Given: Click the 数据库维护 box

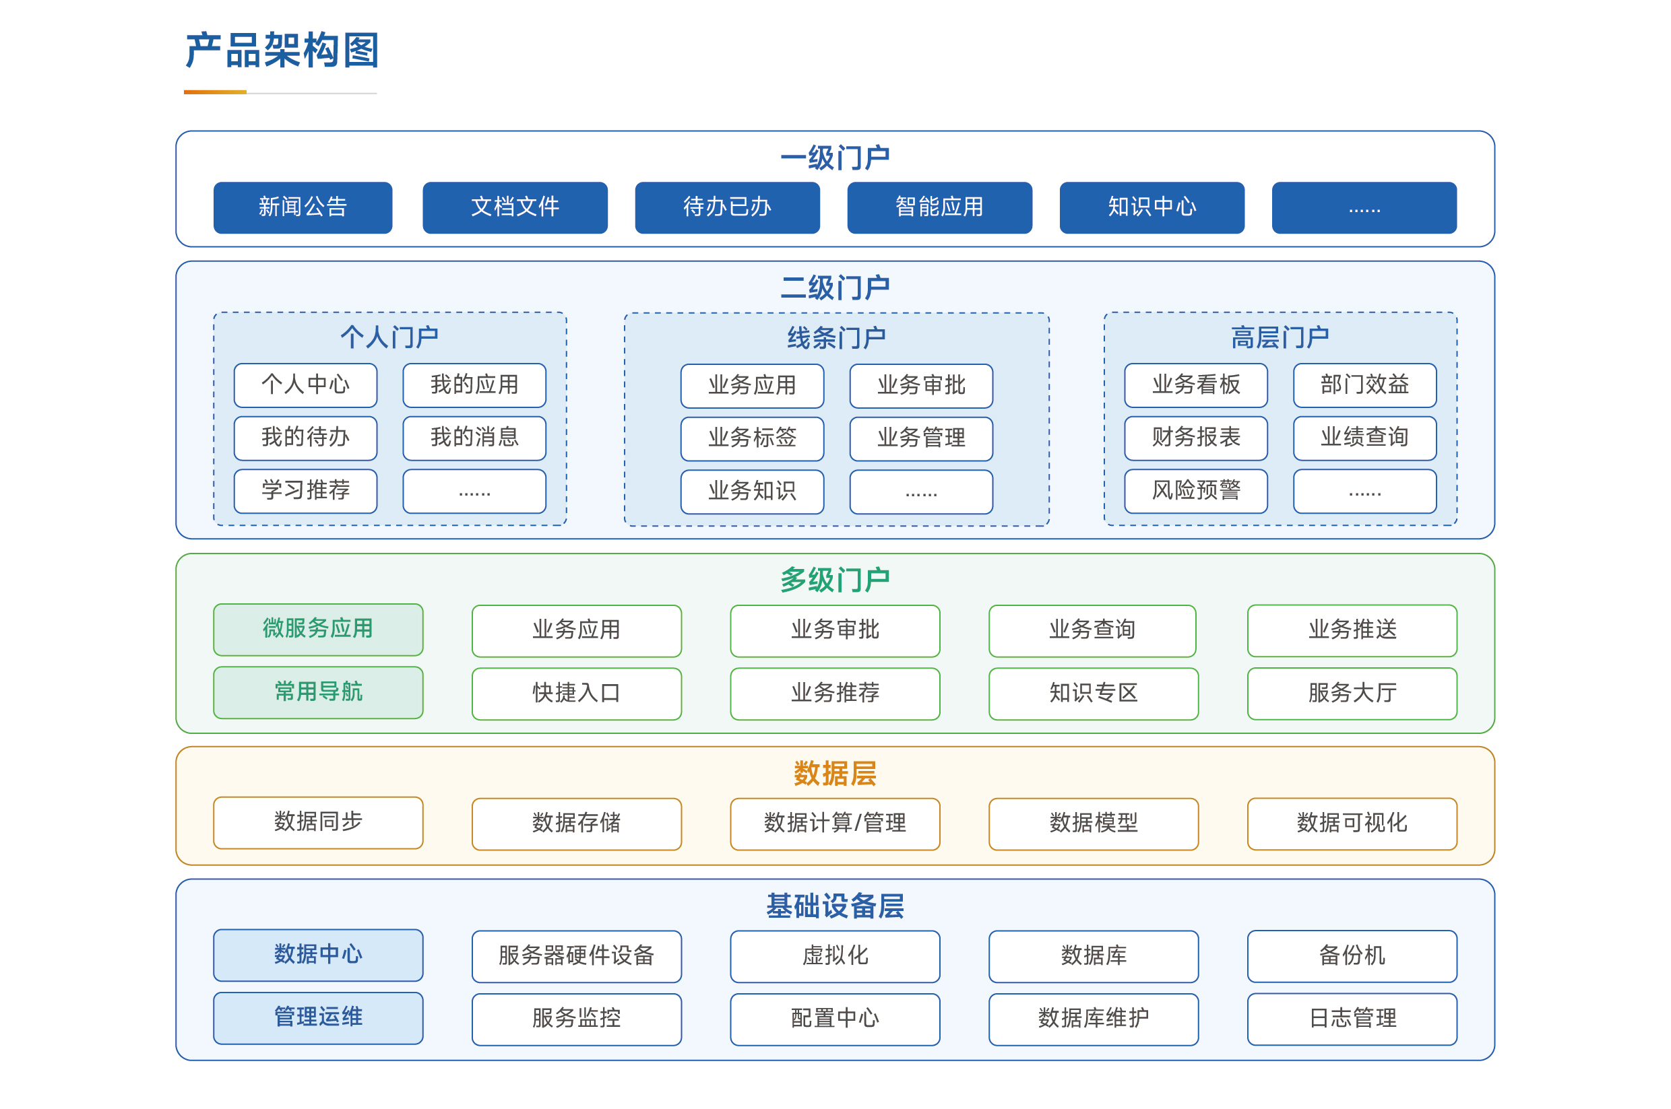Looking at the screenshot, I should tap(1094, 1019).
